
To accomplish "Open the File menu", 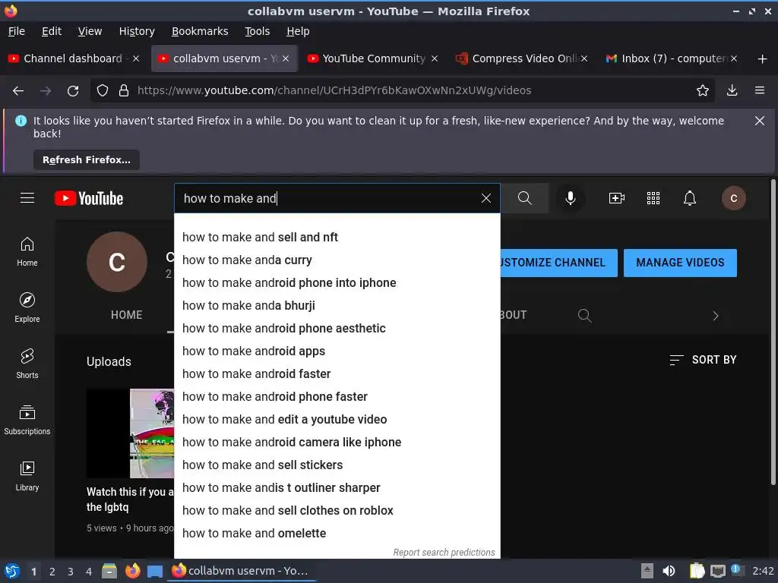I will coord(17,31).
